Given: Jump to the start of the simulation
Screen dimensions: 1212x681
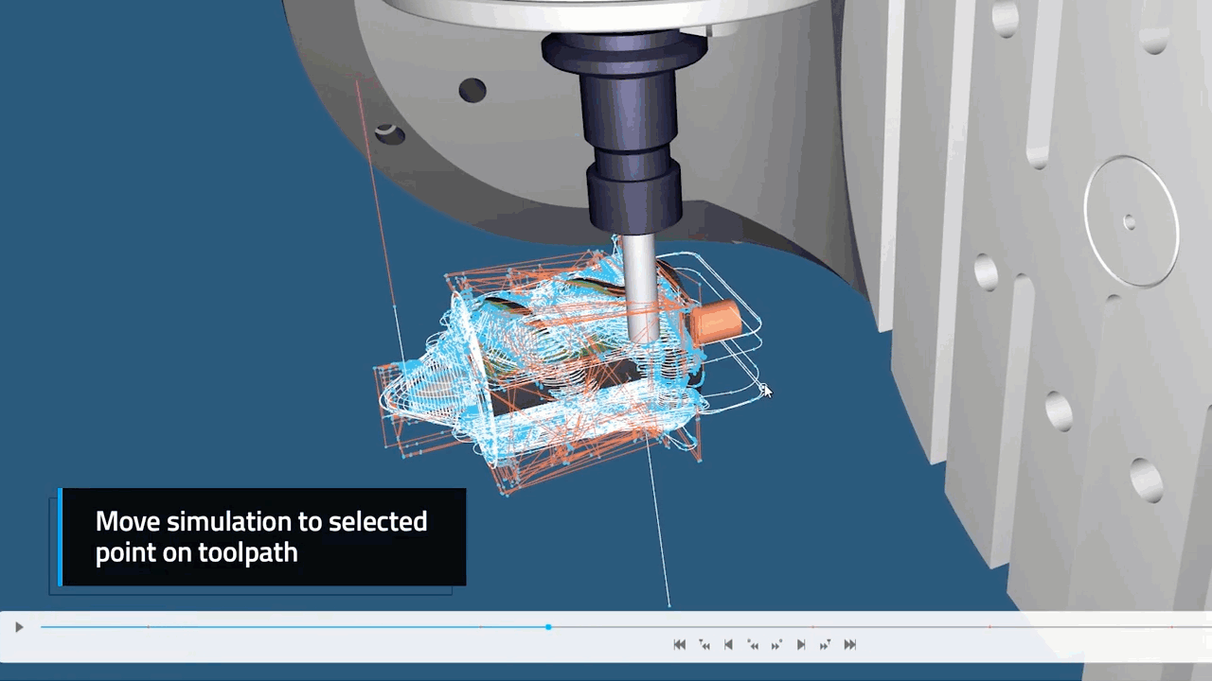Looking at the screenshot, I should click(x=679, y=645).
